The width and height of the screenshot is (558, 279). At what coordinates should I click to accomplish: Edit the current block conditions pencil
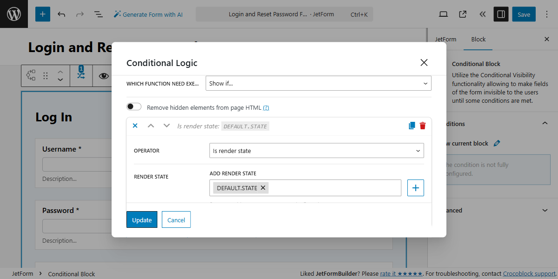coord(497,143)
